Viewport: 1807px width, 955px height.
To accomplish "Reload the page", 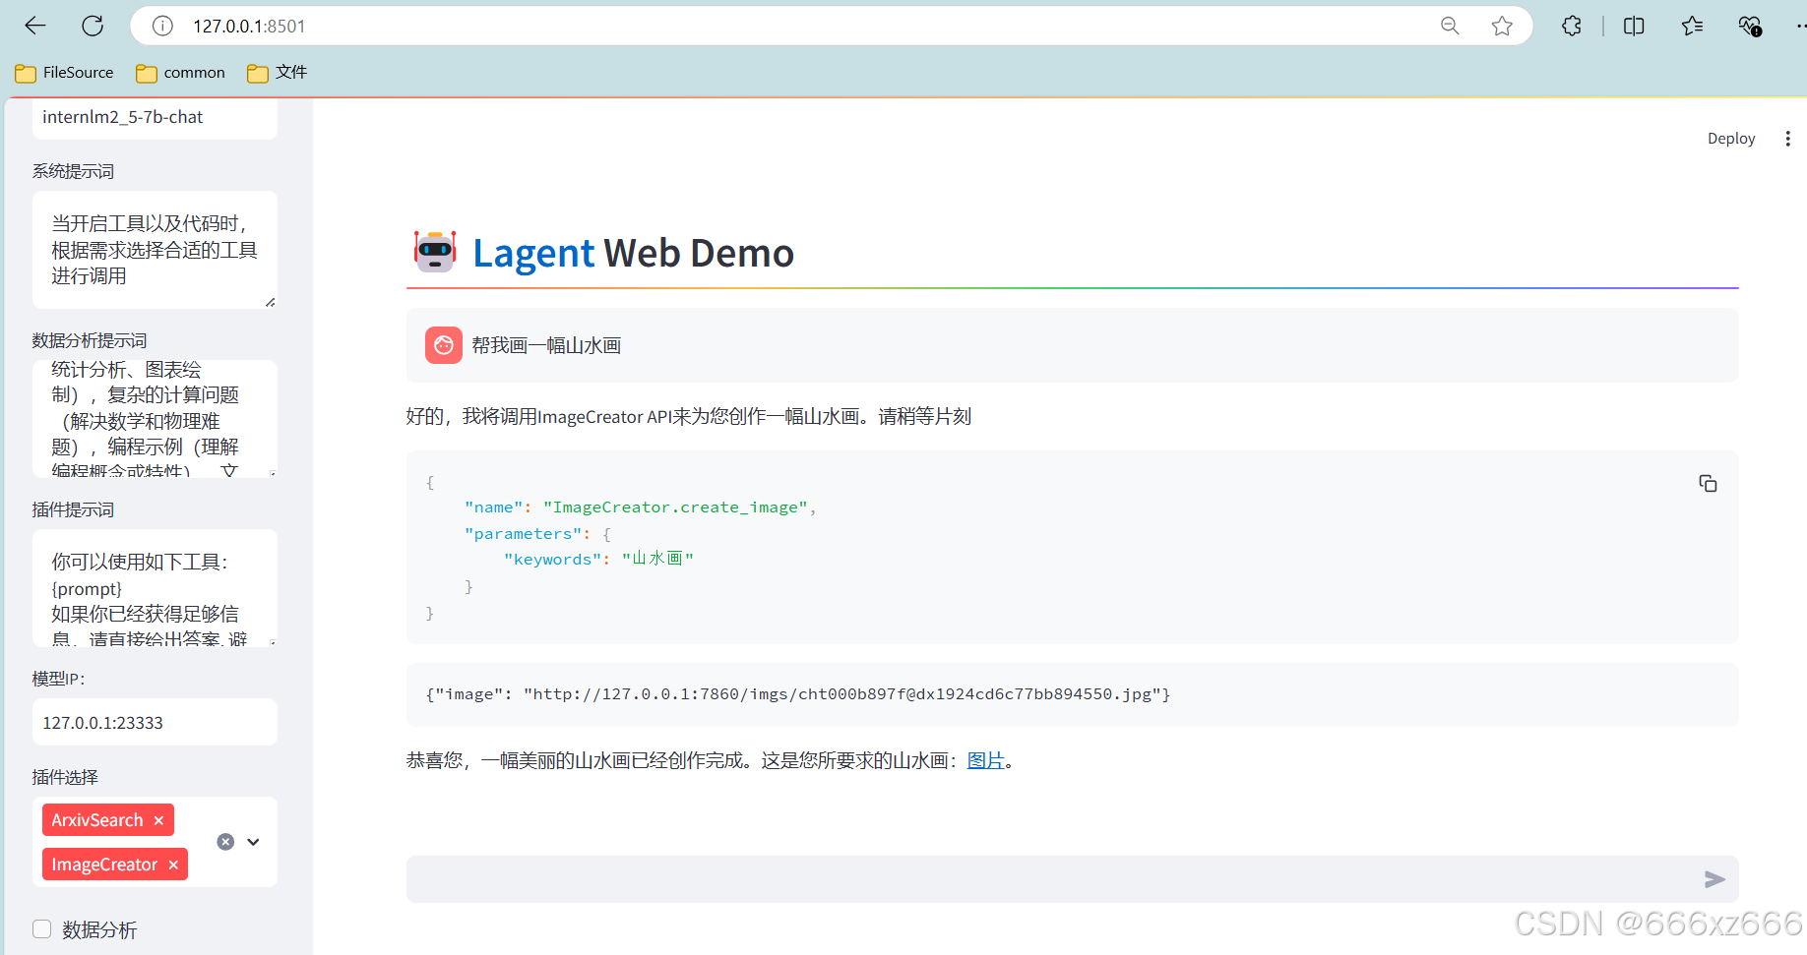I will [93, 26].
